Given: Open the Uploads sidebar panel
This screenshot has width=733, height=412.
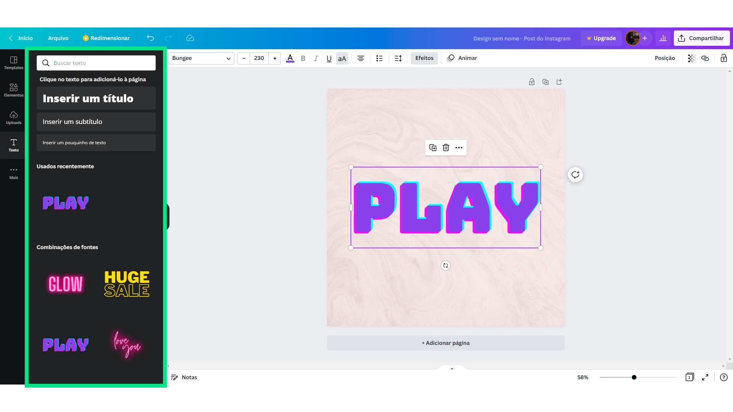Looking at the screenshot, I should [13, 117].
